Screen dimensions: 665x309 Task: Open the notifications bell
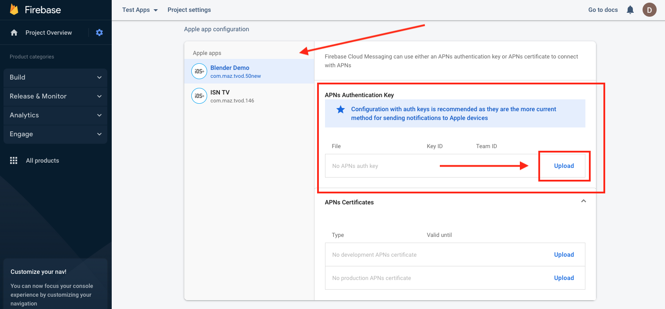pos(630,10)
